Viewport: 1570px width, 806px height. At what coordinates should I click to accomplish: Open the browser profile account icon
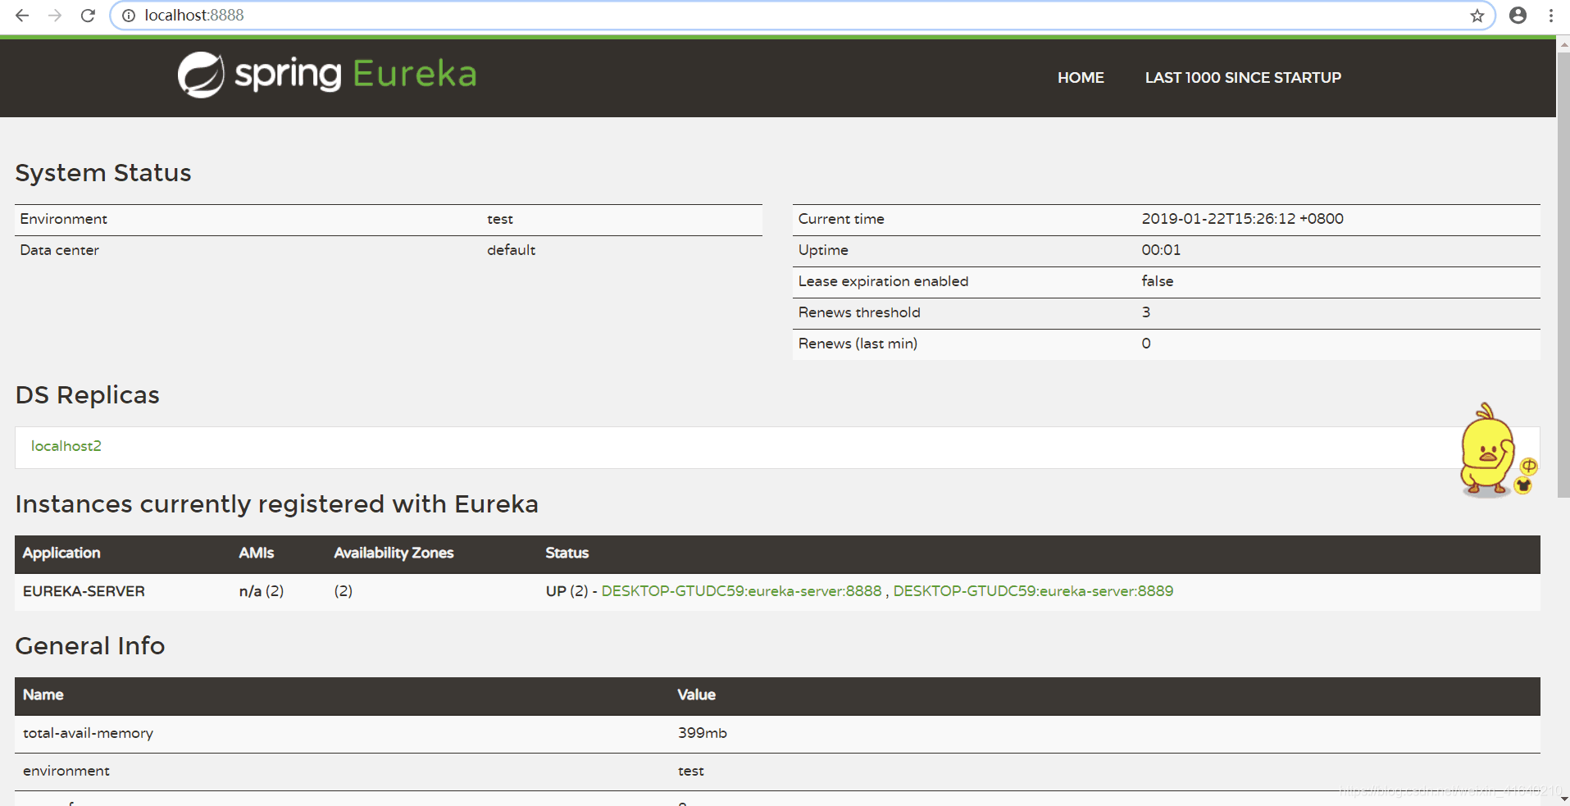(1518, 16)
